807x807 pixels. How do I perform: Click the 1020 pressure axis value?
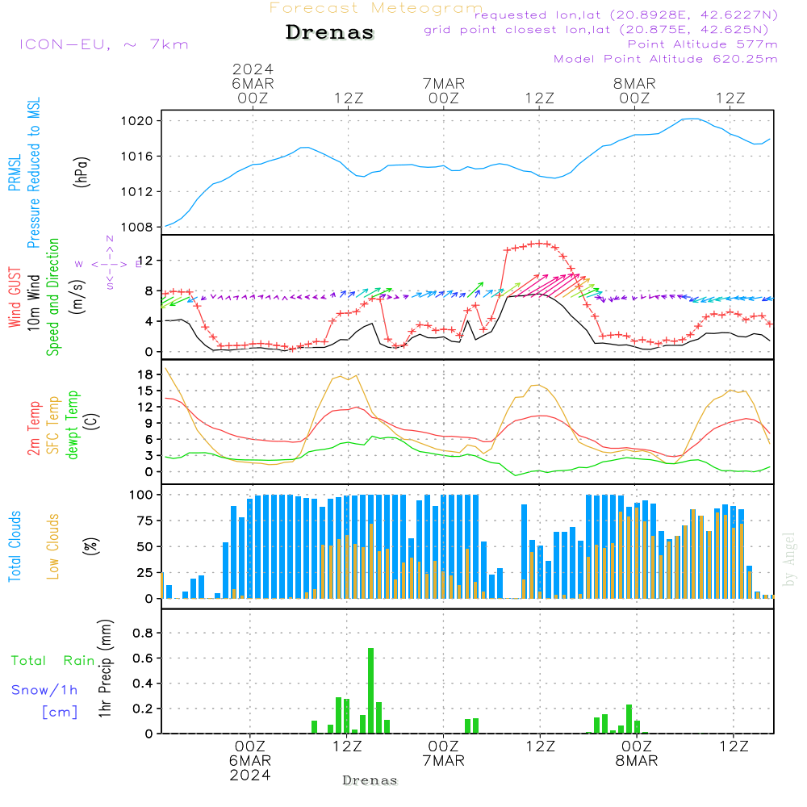[x=136, y=122]
